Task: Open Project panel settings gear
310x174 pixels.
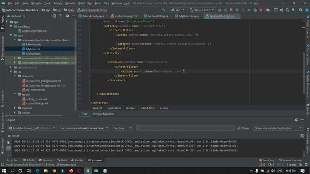Action: pos(68,16)
